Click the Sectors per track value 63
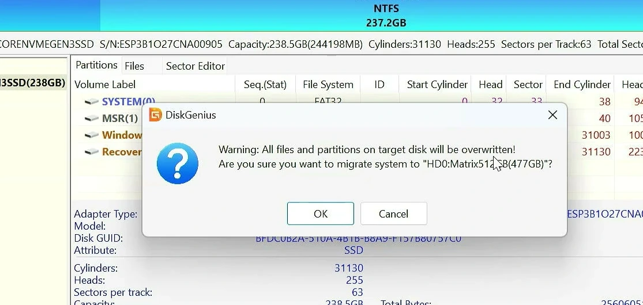Image resolution: width=643 pixels, height=305 pixels. coord(358,292)
